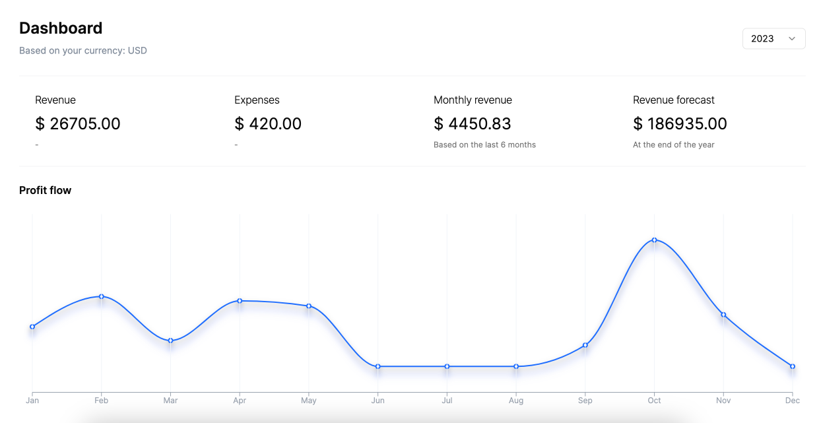Click the September data point
The height and width of the screenshot is (423, 821).
[585, 345]
